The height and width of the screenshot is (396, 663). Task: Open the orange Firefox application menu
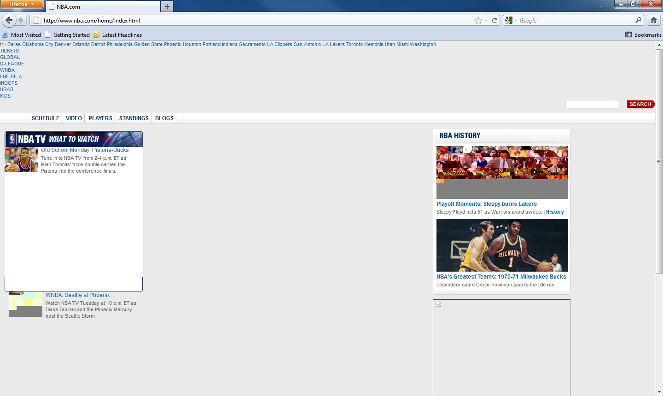[x=21, y=4]
